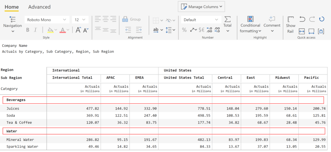Click the bracketed lock icon
331x152 pixels.
click(321, 31)
